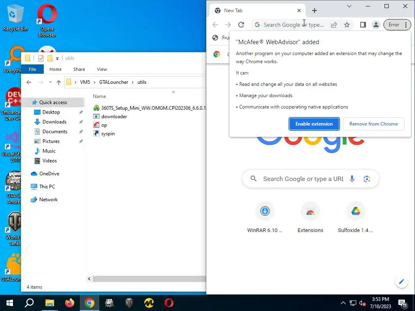Open Firefox from taskbar

(x=70, y=303)
